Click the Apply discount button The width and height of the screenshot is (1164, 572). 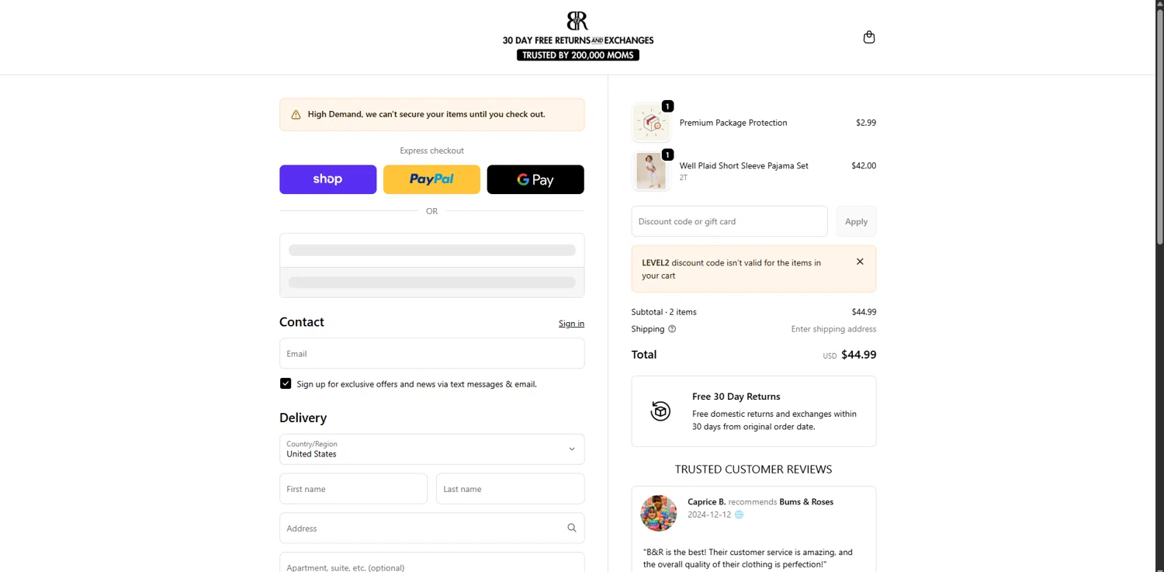[856, 221]
